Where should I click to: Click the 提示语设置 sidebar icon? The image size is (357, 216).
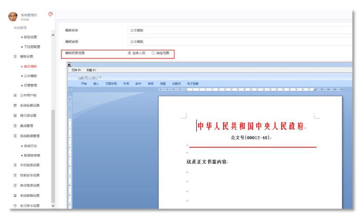[x=15, y=115]
